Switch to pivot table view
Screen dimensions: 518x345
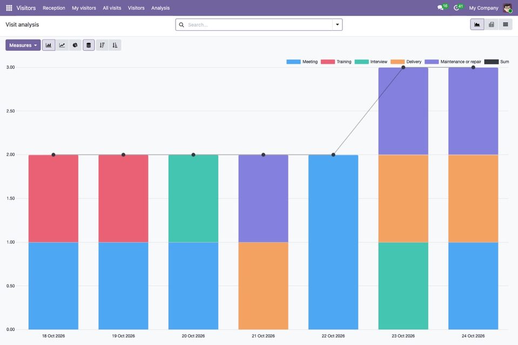pyautogui.click(x=491, y=24)
